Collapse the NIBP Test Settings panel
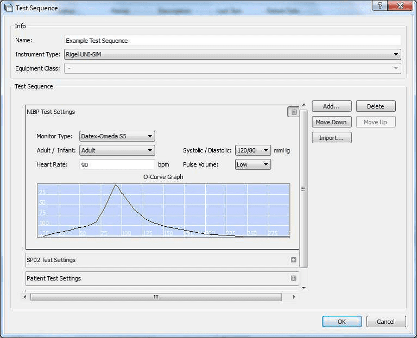Viewport: 417px width, 338px height. (x=293, y=112)
